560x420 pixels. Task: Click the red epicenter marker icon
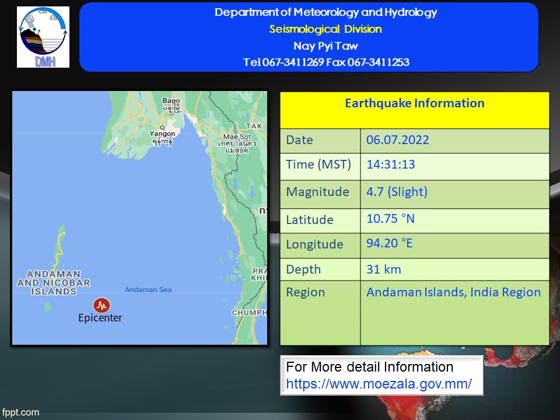click(101, 305)
